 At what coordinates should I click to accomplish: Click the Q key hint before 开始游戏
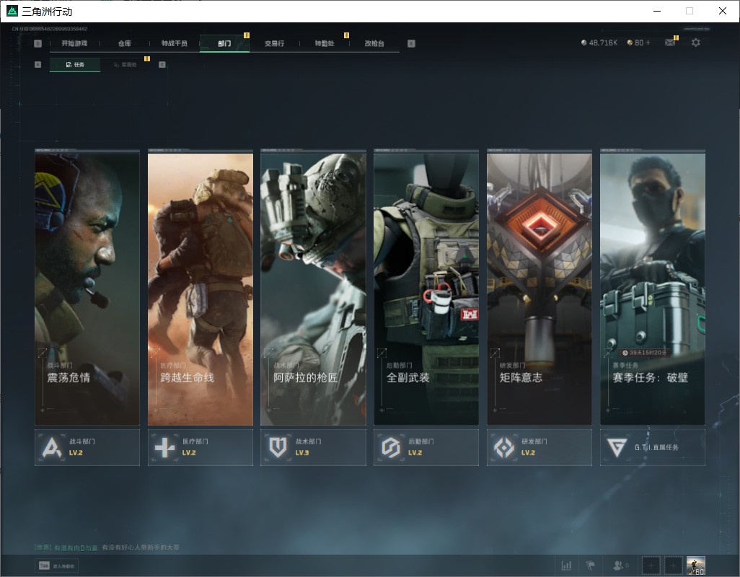coord(38,43)
